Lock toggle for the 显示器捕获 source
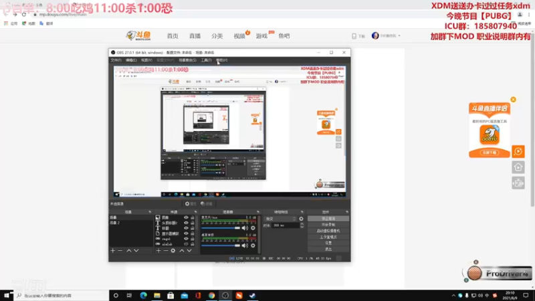Screen dimensions: 535x301 tap(193, 233)
